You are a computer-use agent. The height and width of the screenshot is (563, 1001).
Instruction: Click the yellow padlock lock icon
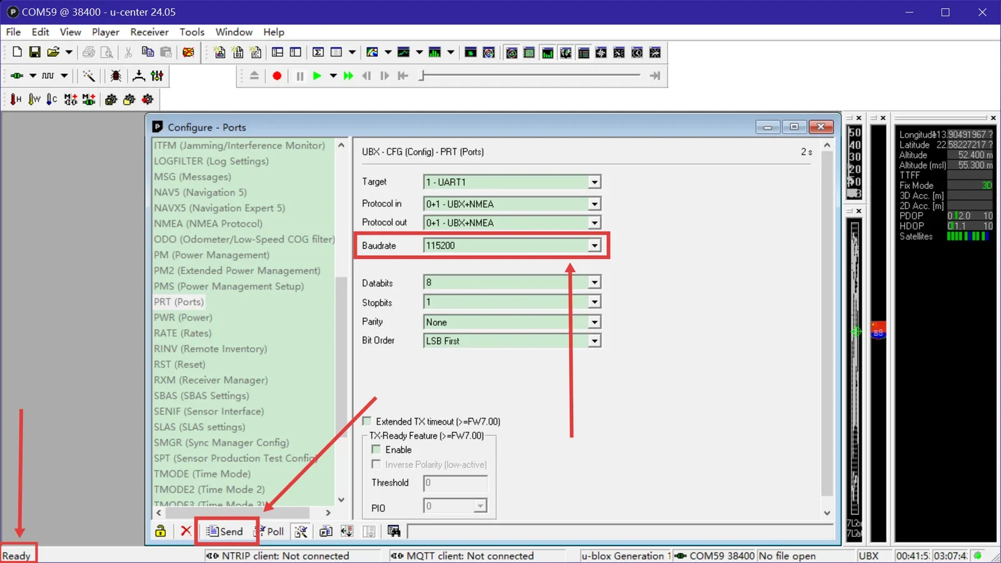pyautogui.click(x=161, y=531)
